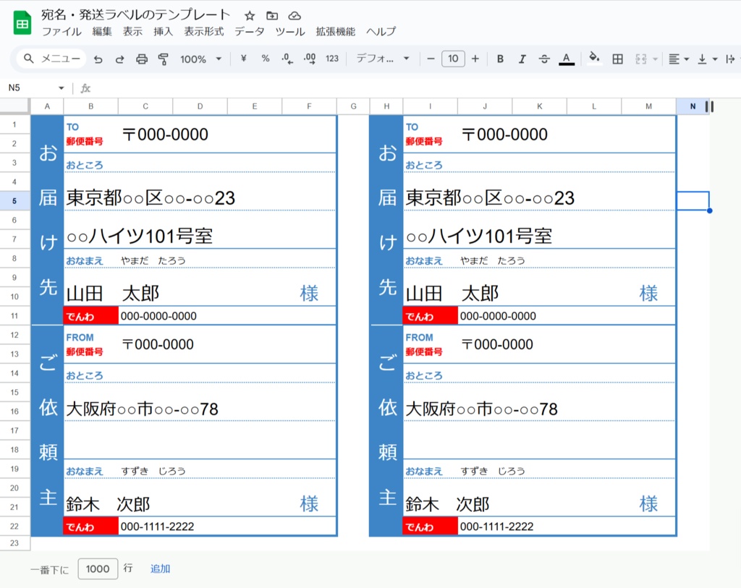Format as yen currency
This screenshot has width=741, height=588.
(243, 59)
